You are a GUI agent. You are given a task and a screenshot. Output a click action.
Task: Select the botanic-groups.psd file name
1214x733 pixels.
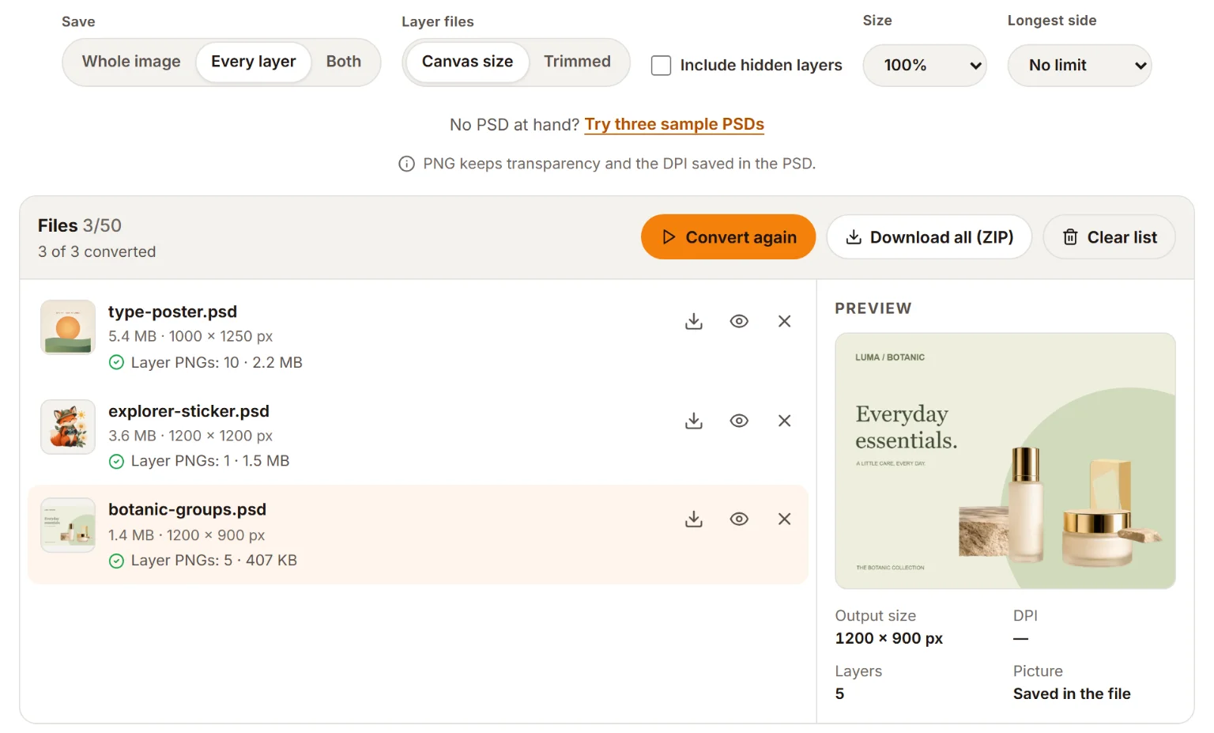pyautogui.click(x=187, y=509)
